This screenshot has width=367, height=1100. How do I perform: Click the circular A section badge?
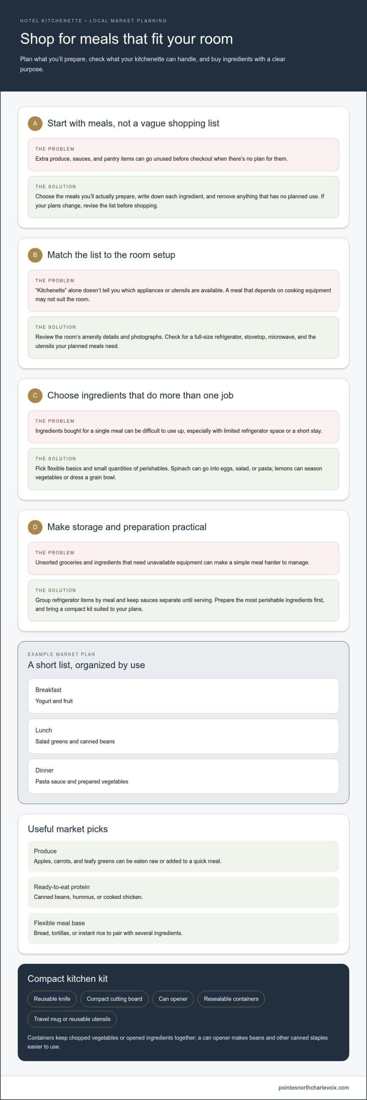coord(35,123)
